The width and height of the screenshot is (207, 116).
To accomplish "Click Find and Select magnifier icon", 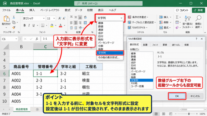I will point(198,18).
